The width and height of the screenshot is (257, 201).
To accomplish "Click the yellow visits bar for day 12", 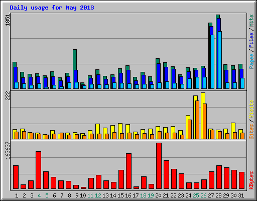I will pyautogui.click(x=97, y=129).
